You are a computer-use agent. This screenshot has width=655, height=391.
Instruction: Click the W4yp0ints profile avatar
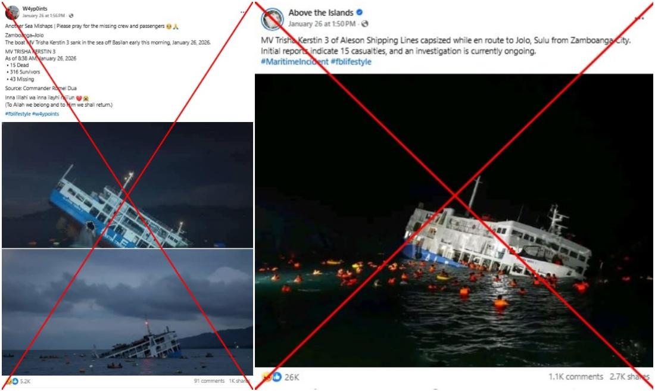point(12,12)
